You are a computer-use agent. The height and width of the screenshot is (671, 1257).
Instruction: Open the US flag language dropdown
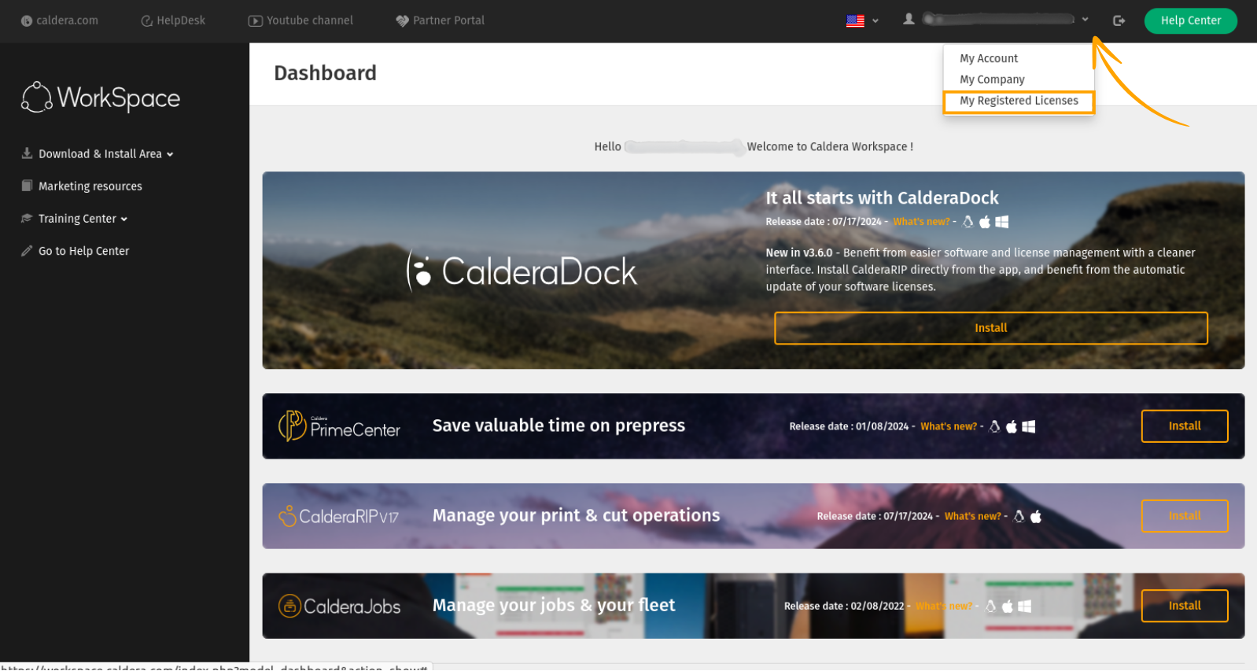click(x=862, y=20)
